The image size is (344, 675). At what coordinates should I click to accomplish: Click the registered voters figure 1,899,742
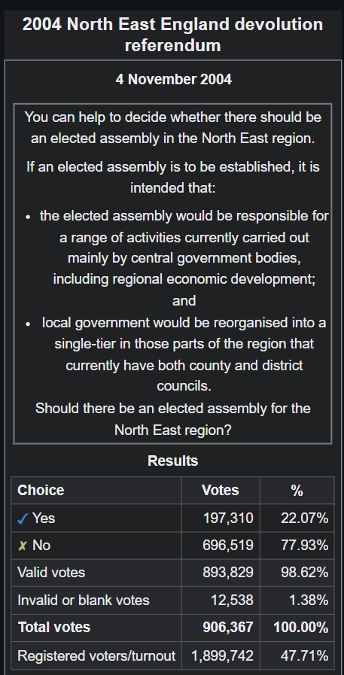pos(223,656)
